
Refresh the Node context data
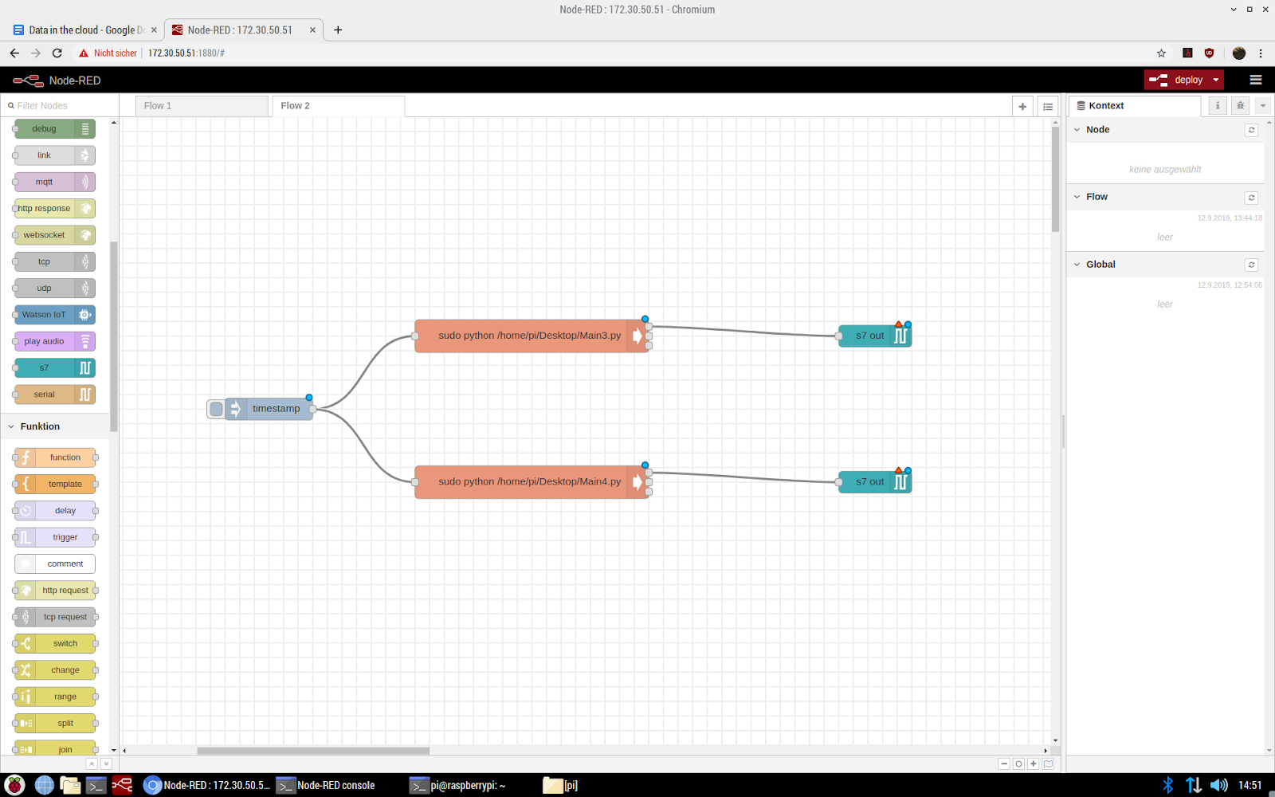point(1251,130)
